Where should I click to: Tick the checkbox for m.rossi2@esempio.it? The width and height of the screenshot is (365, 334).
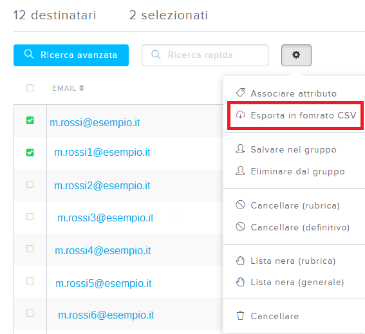coord(30,185)
